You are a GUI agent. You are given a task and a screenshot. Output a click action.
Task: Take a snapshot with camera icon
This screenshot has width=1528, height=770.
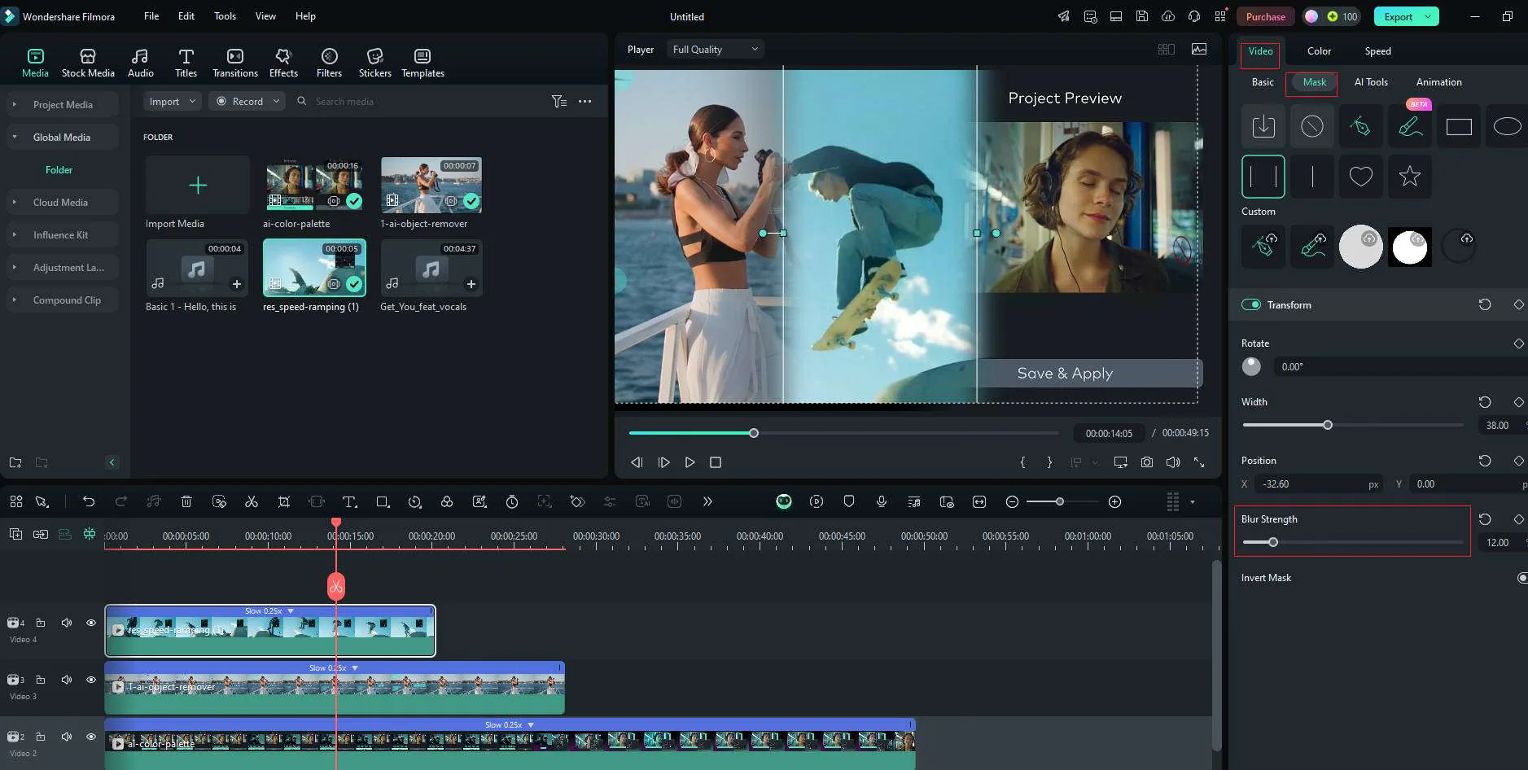pyautogui.click(x=1146, y=462)
